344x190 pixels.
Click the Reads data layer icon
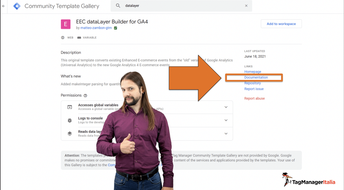point(69,134)
